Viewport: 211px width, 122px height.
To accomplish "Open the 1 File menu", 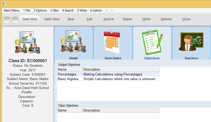I will [26, 10].
